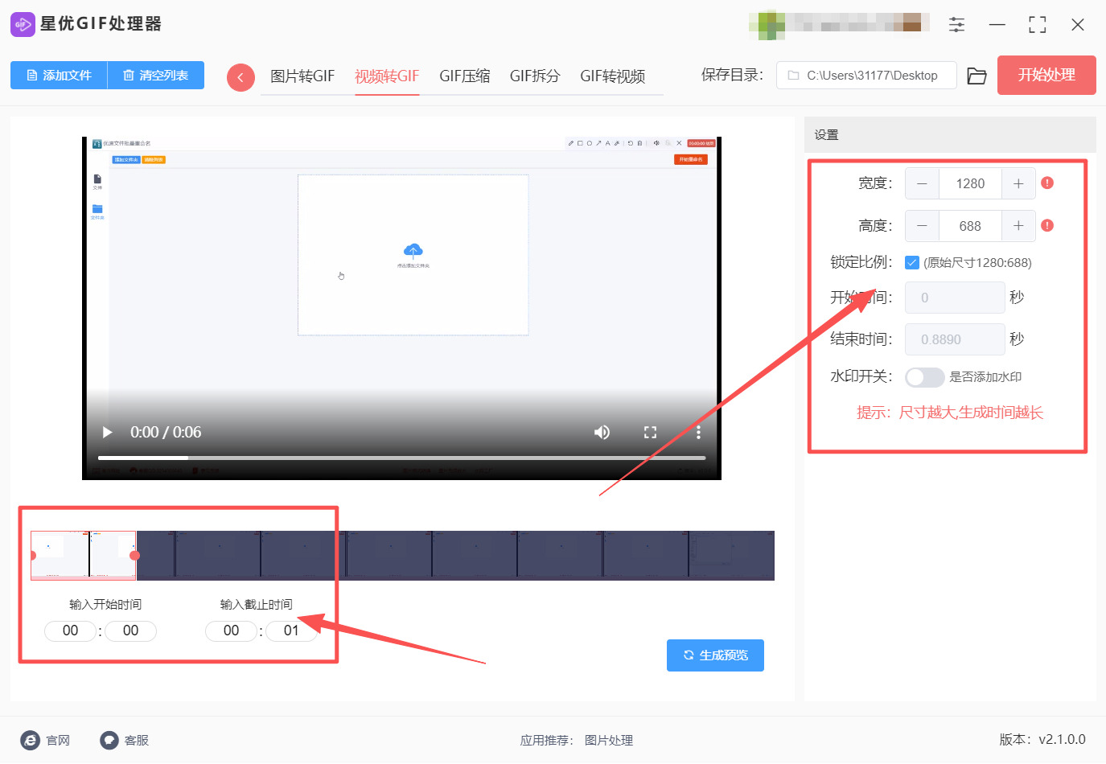Screen dimensions: 1106x764
Task: Enable the 水印开关 watermark toggle
Action: 924,376
